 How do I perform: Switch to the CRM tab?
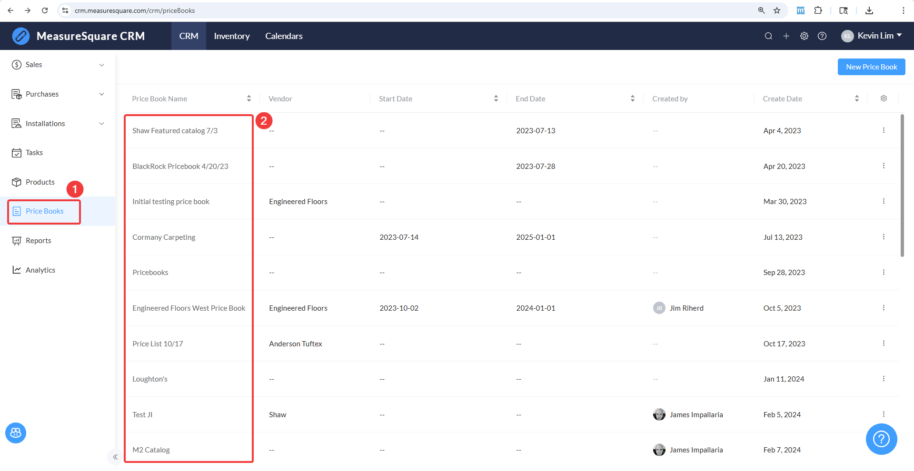click(189, 36)
